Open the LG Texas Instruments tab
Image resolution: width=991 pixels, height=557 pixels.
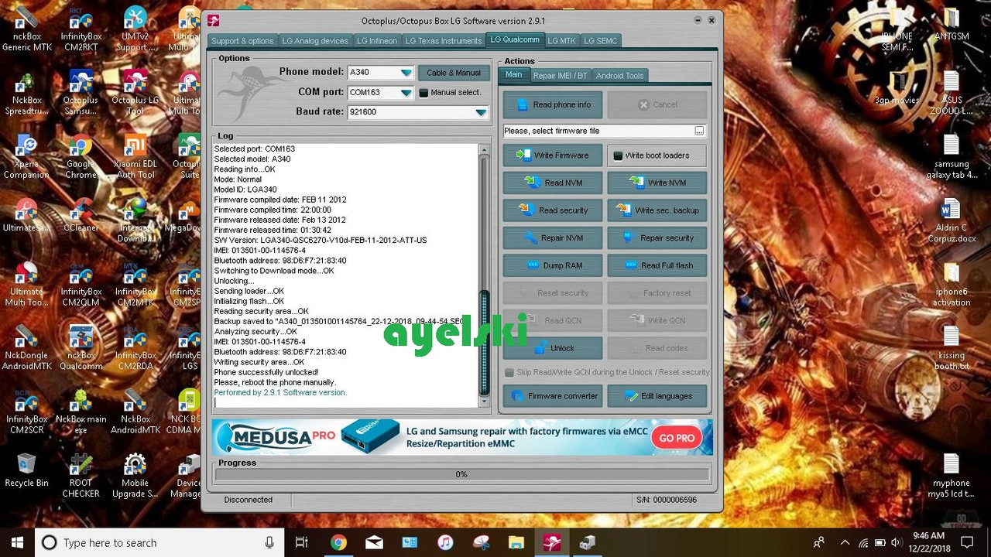click(444, 41)
